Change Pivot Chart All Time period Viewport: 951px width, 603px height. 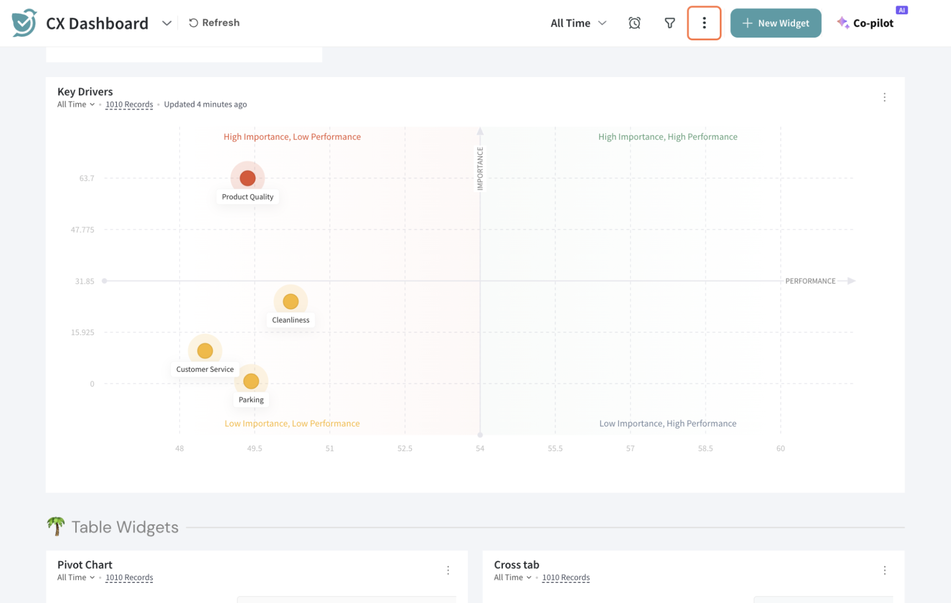click(76, 577)
